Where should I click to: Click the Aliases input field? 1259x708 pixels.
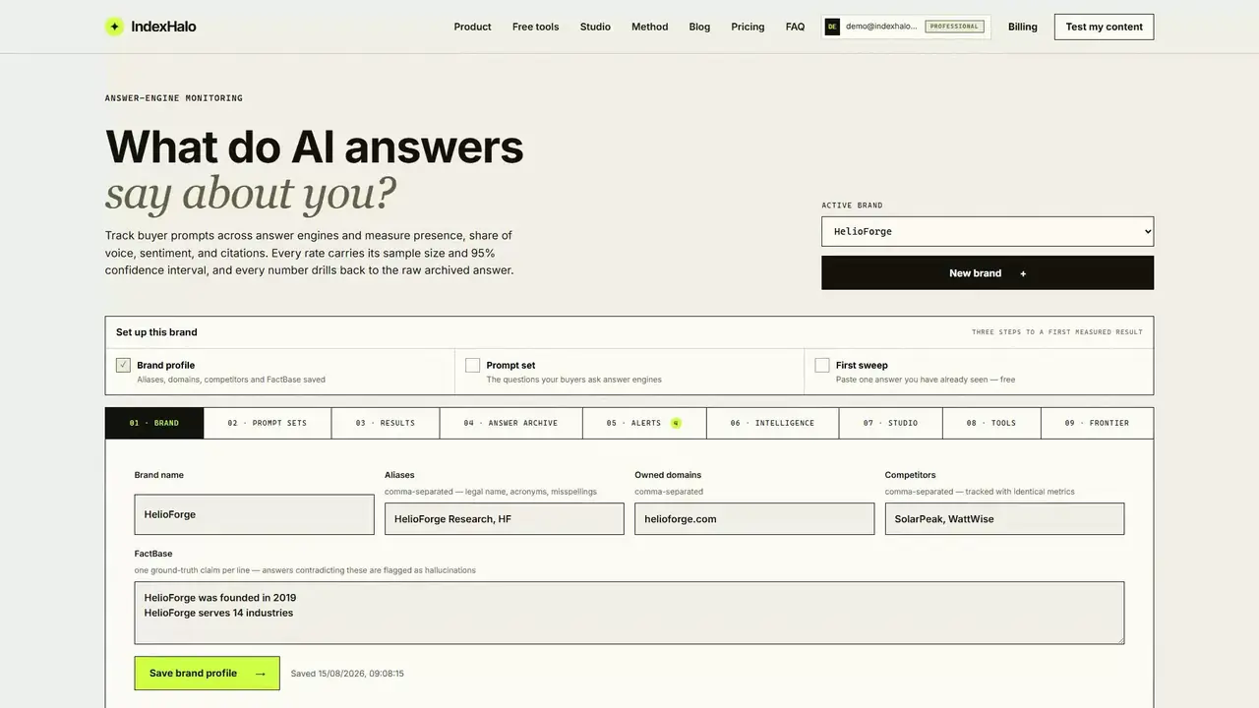[x=505, y=518]
